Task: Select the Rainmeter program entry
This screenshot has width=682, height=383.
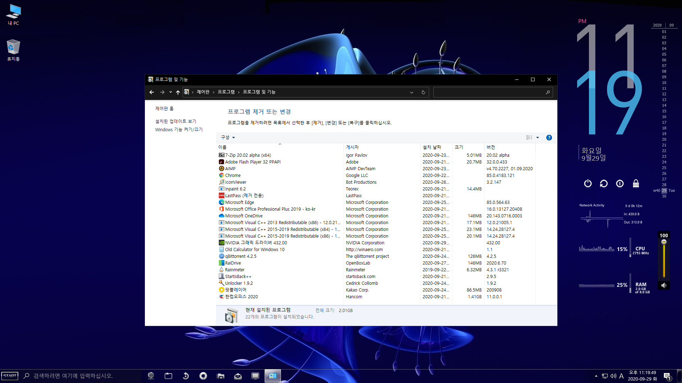Action: tap(377, 270)
